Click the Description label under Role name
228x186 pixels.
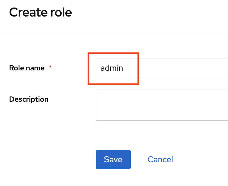pos(29,99)
